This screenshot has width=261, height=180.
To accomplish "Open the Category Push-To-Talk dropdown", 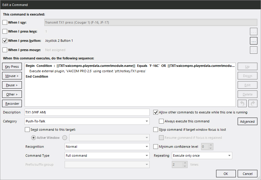I will click(x=87, y=121).
